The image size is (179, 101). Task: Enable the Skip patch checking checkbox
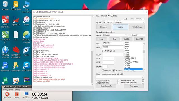(x=118, y=83)
